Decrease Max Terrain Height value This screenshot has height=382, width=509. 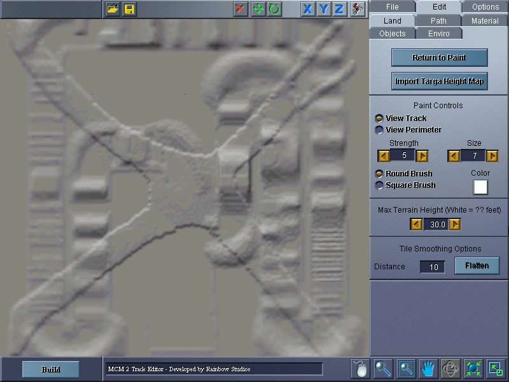pyautogui.click(x=416, y=225)
